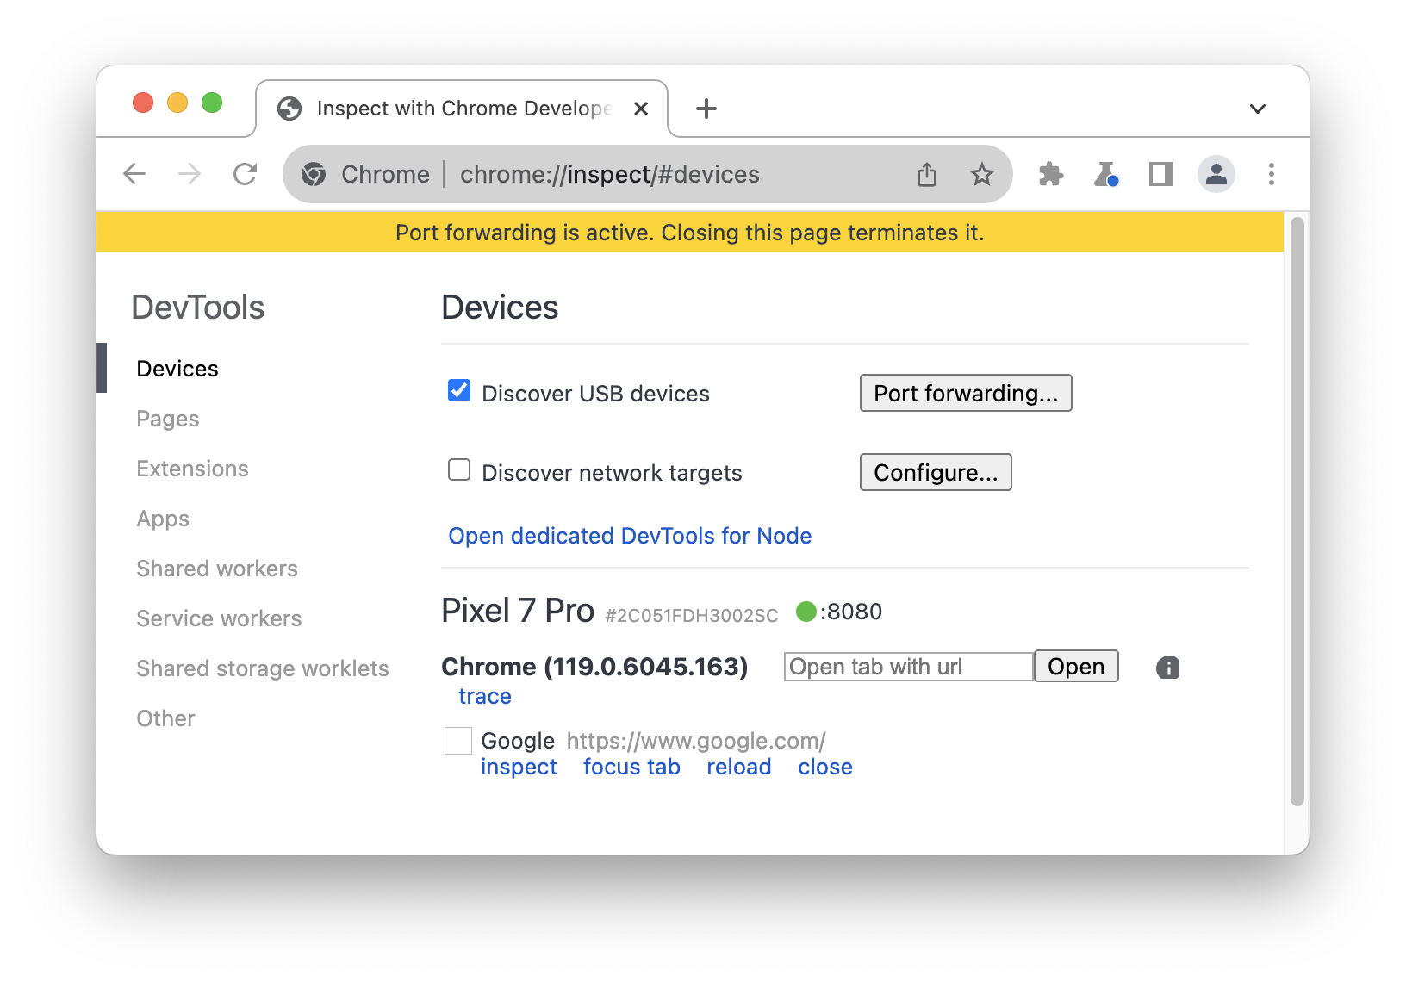This screenshot has width=1406, height=982.
Task: Enable Discover network targets
Action: coord(458,469)
